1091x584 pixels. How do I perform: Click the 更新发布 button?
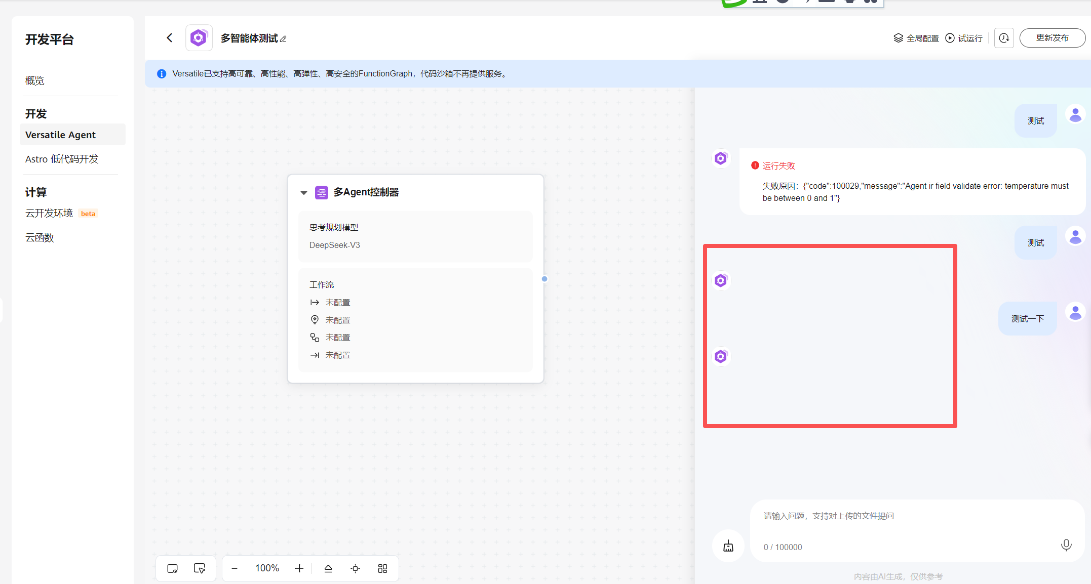pos(1052,38)
